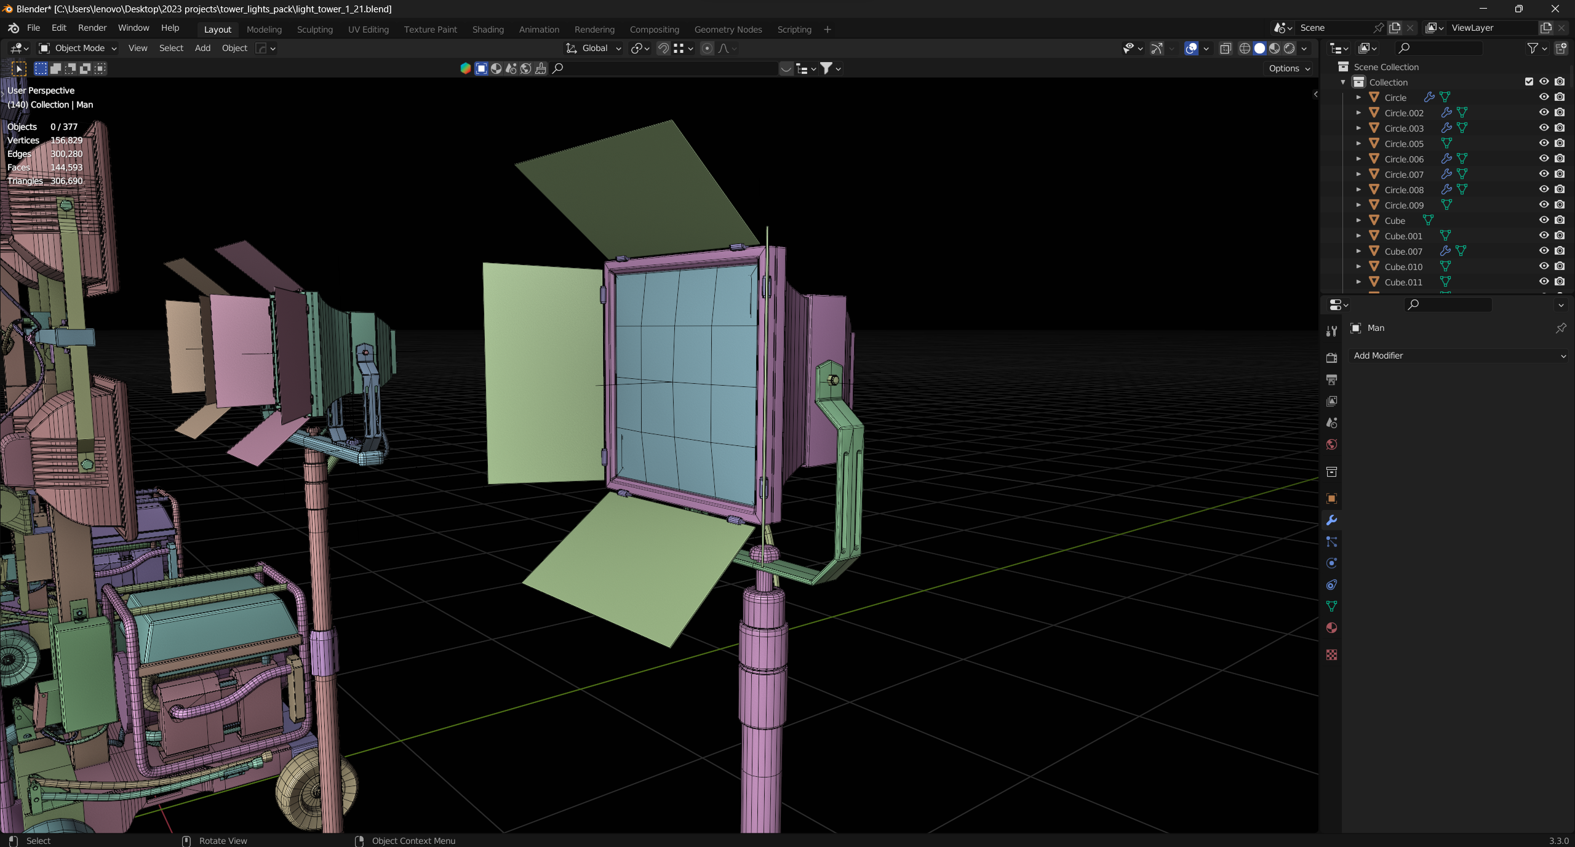
Task: Select the Cube.007 outliner item
Action: (x=1403, y=251)
